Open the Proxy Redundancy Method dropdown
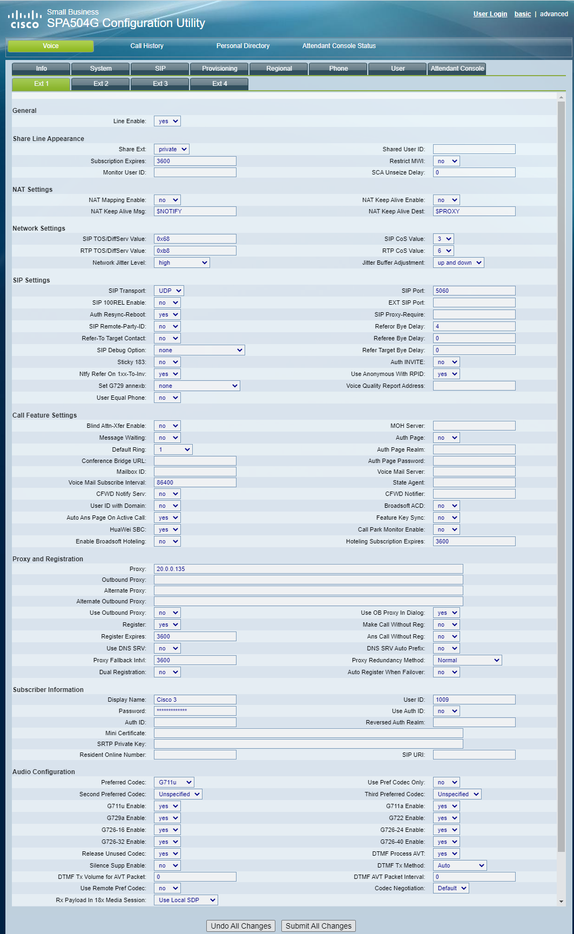The width and height of the screenshot is (574, 934). coord(468,660)
